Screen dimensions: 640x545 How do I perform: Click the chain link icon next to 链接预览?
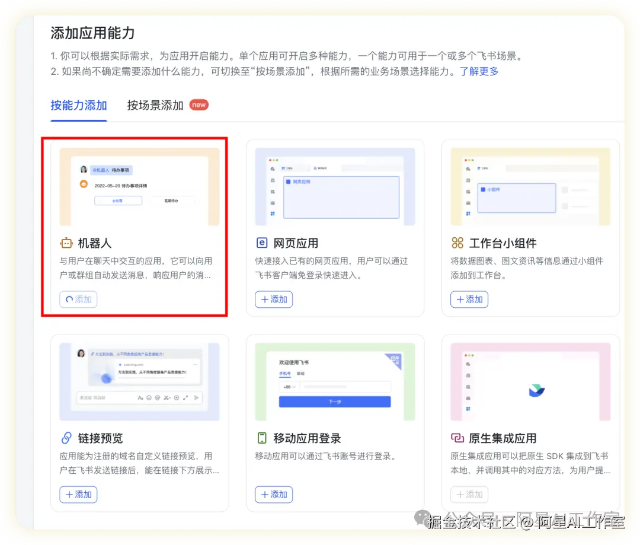[65, 438]
